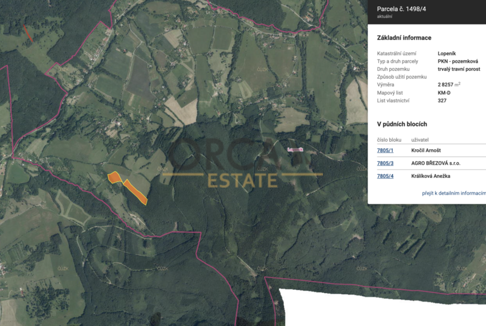Open land block link 7805/1
486x326 pixels.
[385, 151]
